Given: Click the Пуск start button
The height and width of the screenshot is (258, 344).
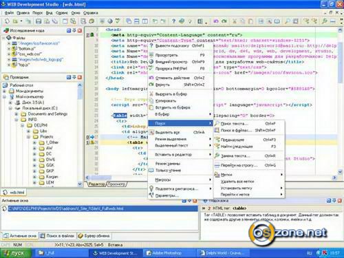Looking at the screenshot, I should click(15, 253).
